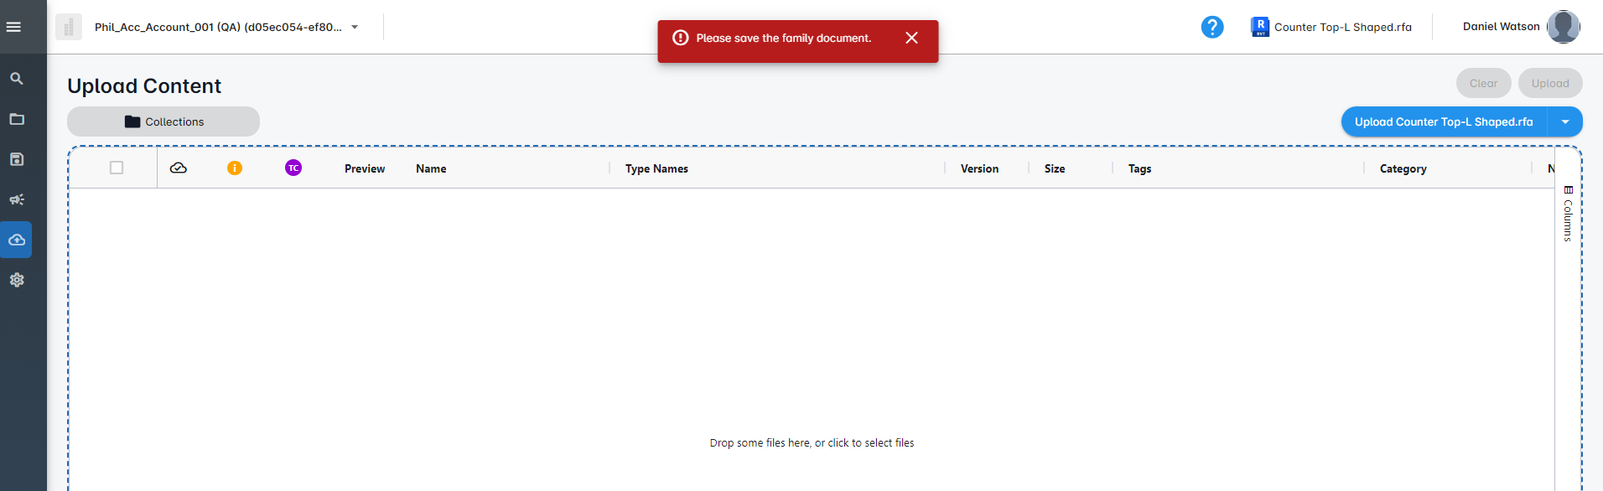This screenshot has height=491, width=1603.
Task: Sort by the Type Names column header
Action: click(x=656, y=168)
